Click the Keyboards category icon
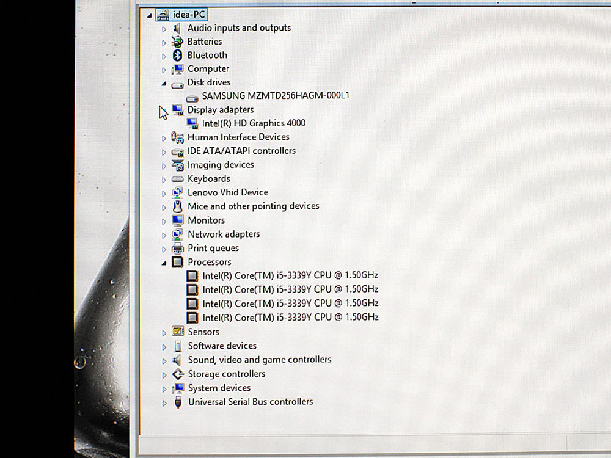Viewport: 611px width, 458px height. 177,179
